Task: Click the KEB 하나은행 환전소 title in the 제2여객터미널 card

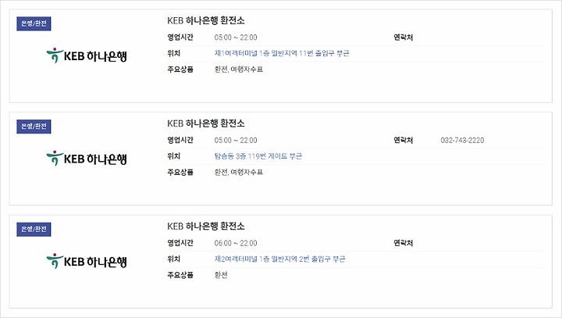Action: click(x=206, y=226)
